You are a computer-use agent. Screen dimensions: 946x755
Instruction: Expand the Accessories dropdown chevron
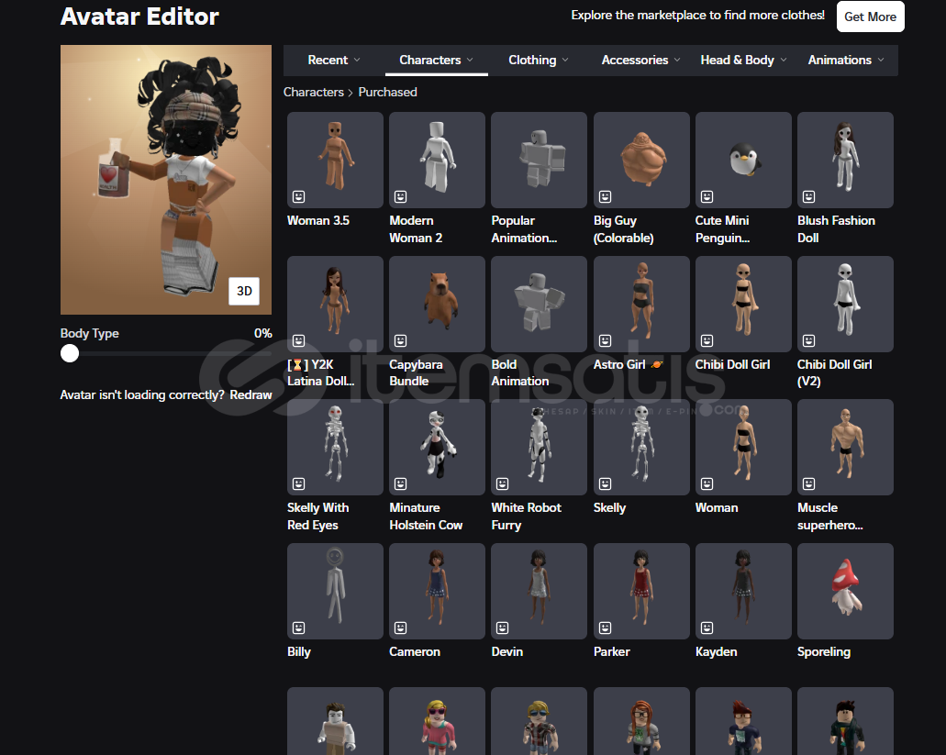(x=677, y=60)
